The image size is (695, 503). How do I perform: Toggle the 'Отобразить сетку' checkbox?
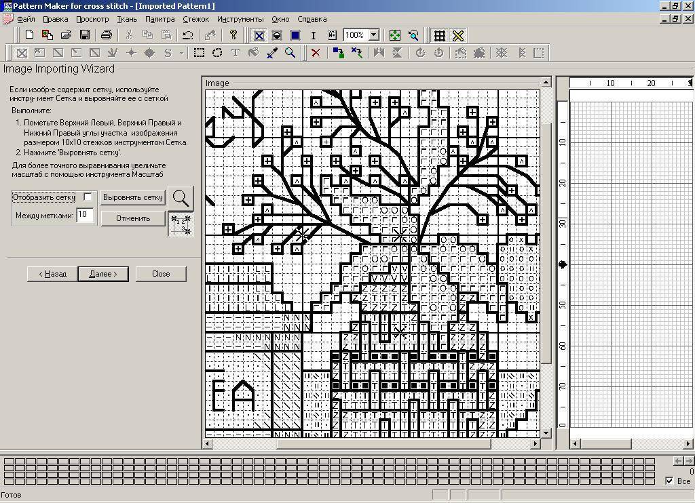88,197
